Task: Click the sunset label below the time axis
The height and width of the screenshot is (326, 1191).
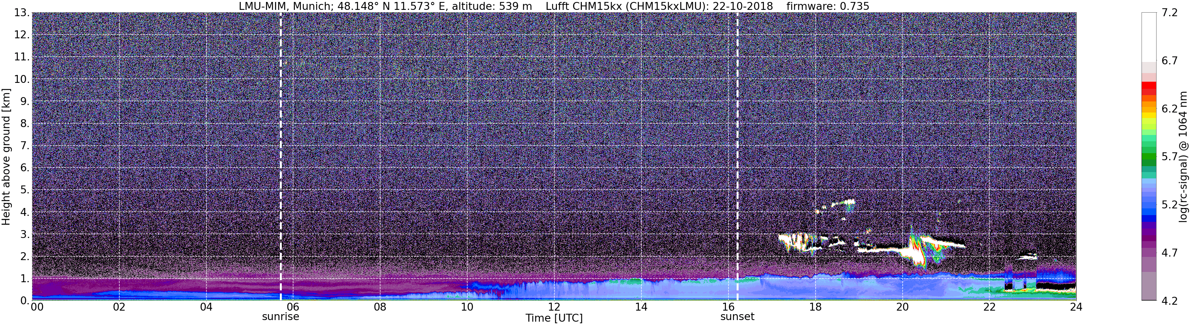Action: coord(737,317)
